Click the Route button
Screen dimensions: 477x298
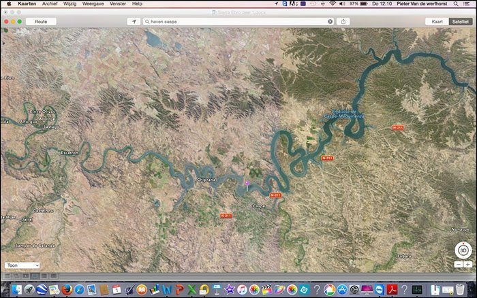(x=41, y=21)
